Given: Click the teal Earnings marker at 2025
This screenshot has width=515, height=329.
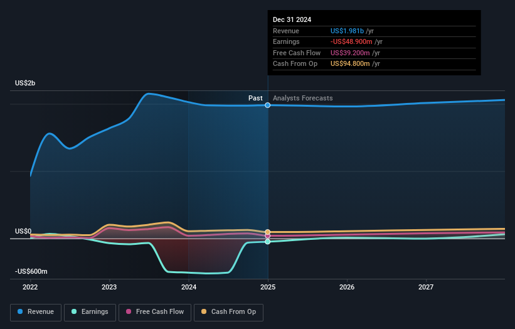Looking at the screenshot, I should 268,242.
